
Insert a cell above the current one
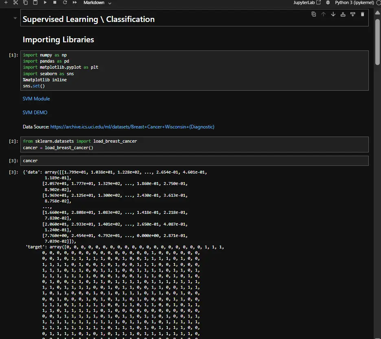[343, 14]
